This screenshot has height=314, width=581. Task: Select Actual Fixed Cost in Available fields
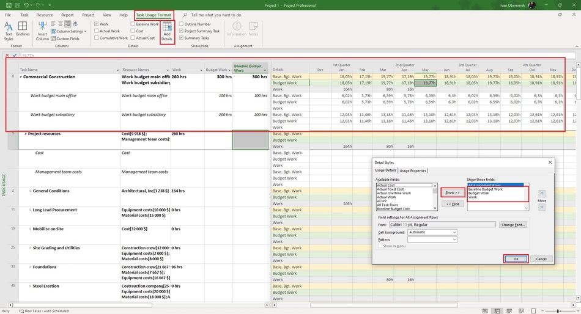point(390,189)
